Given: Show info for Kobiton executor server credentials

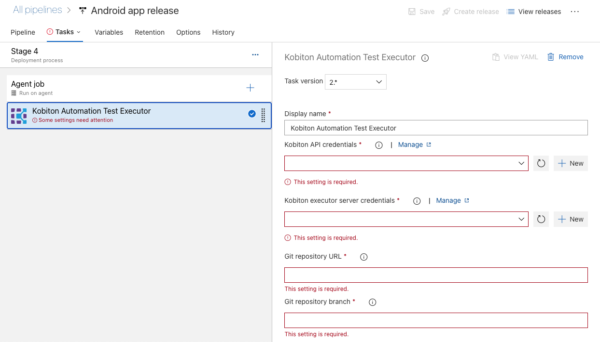Looking at the screenshot, I should 417,201.
